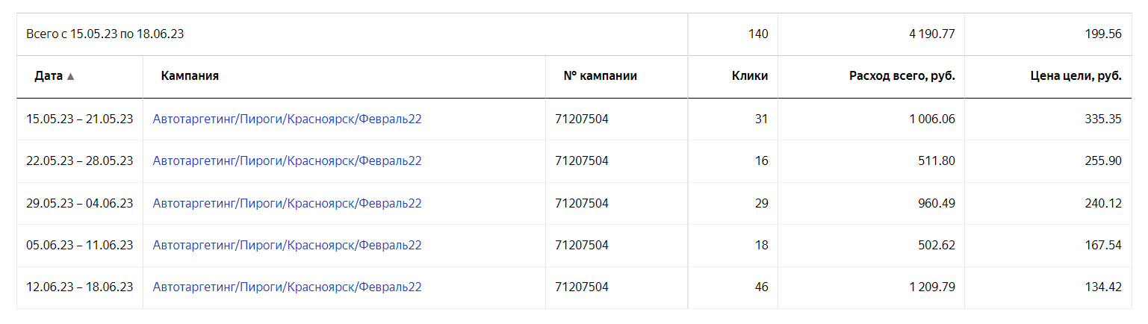The width and height of the screenshot is (1148, 324).
Task: Click the clicks cell showing 46
Action: point(761,287)
